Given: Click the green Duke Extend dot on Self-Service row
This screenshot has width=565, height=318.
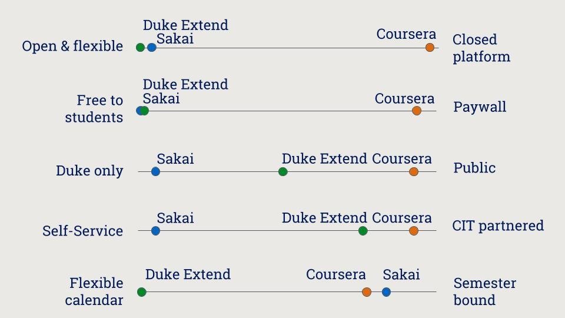Looking at the screenshot, I should click(x=363, y=231).
